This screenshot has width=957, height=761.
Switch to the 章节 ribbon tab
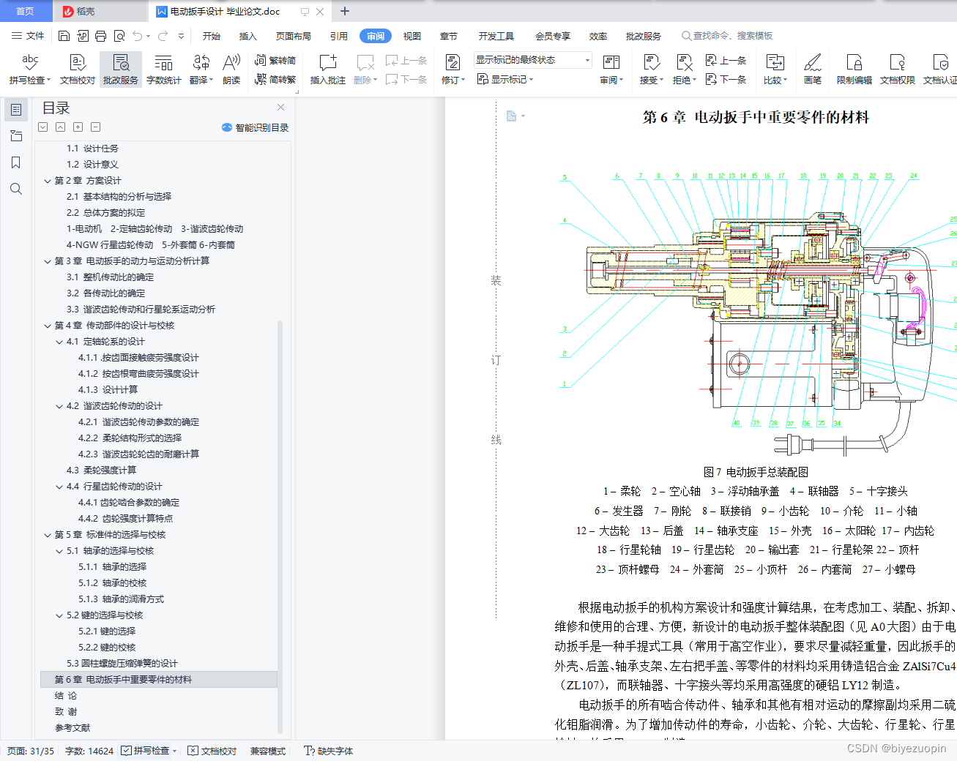click(x=448, y=35)
